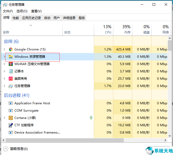Switch to the 应用历史记录 tab
Viewport: 173px width, 155px height.
[31, 18]
